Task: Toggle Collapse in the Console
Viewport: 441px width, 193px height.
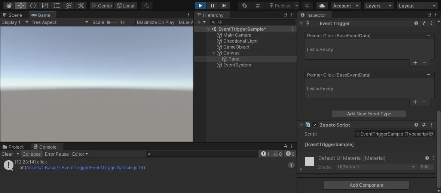Action: click(x=31, y=154)
